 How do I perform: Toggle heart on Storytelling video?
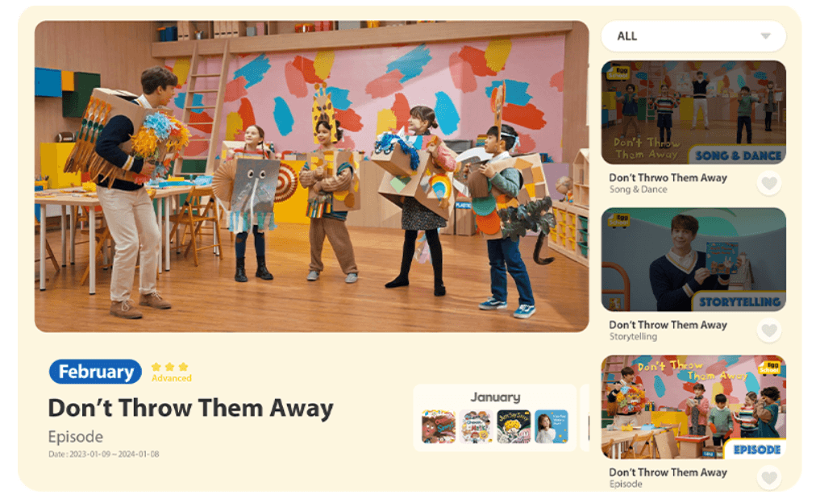pyautogui.click(x=768, y=331)
